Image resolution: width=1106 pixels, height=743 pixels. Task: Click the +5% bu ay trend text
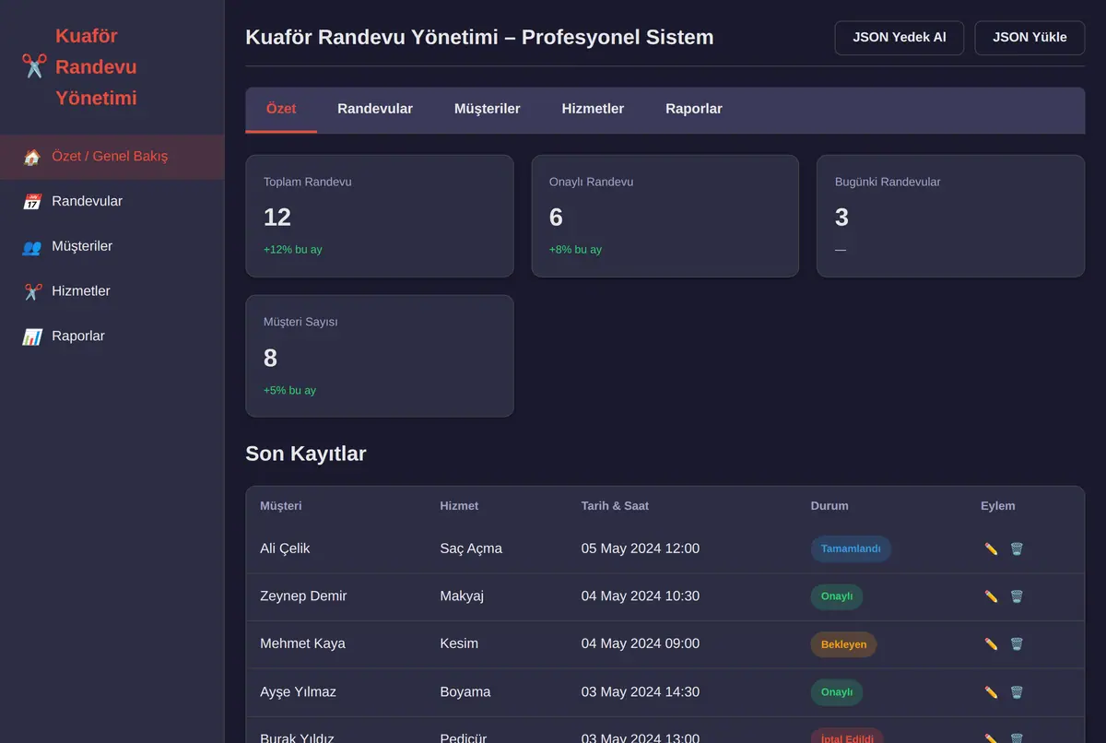(x=289, y=391)
